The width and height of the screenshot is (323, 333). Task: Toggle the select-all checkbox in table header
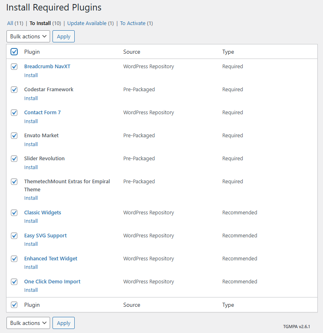click(x=14, y=52)
